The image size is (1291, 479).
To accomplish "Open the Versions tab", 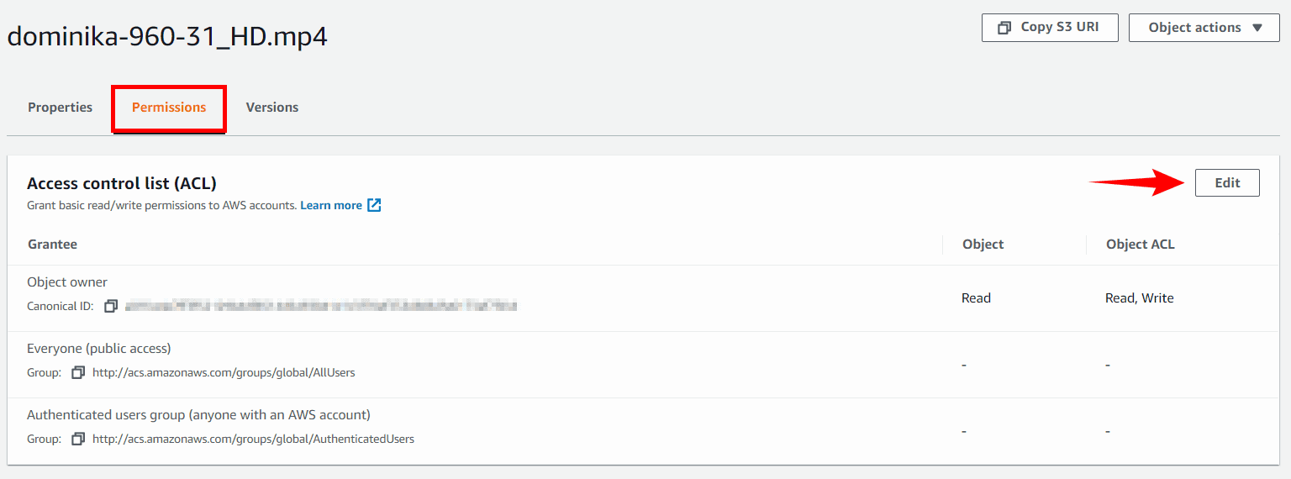I will point(272,108).
